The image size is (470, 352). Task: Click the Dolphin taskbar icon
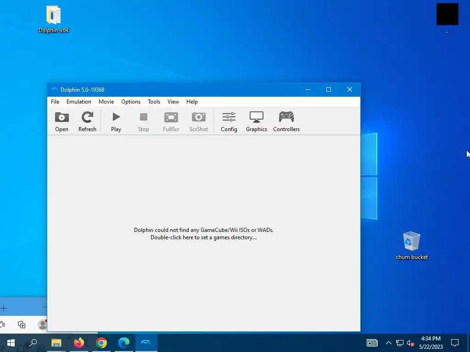pos(146,343)
